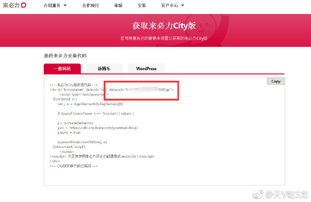The width and height of the screenshot is (311, 202).
Task: Expand the 介绍服务 dropdown menu
Action: pos(55,6)
